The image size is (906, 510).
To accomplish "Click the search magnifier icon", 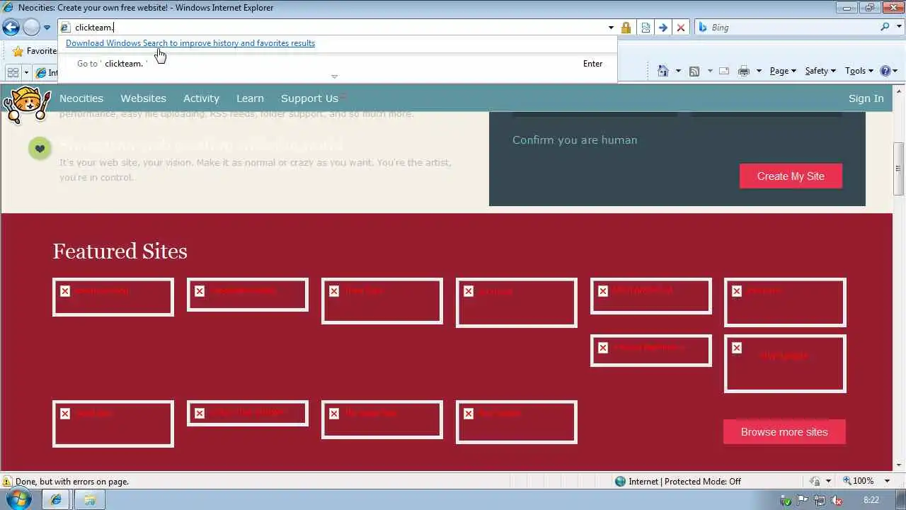I will pyautogui.click(x=885, y=27).
